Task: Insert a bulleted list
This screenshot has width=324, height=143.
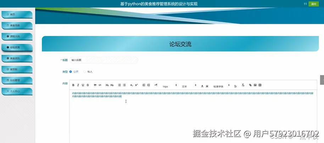Action: click(x=124, y=85)
